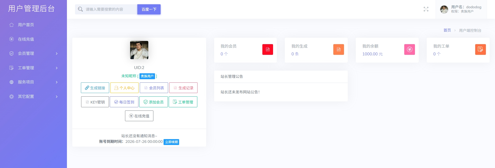Click the KEY密钥 button
Image resolution: width=495 pixels, height=168 pixels.
(95, 102)
